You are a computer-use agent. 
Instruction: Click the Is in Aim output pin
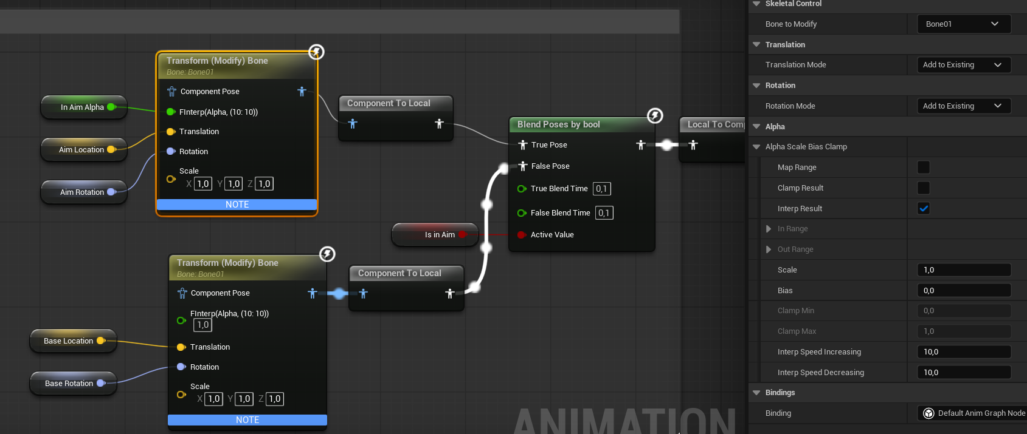(462, 235)
